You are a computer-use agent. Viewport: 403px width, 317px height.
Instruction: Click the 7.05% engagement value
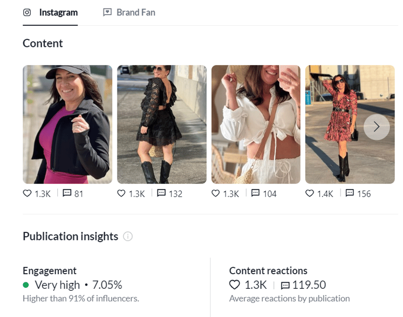pyautogui.click(x=108, y=284)
